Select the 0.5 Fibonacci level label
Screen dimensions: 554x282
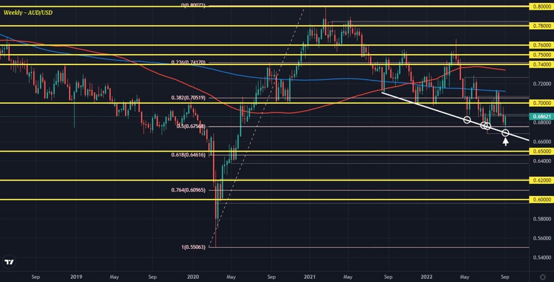coord(191,127)
